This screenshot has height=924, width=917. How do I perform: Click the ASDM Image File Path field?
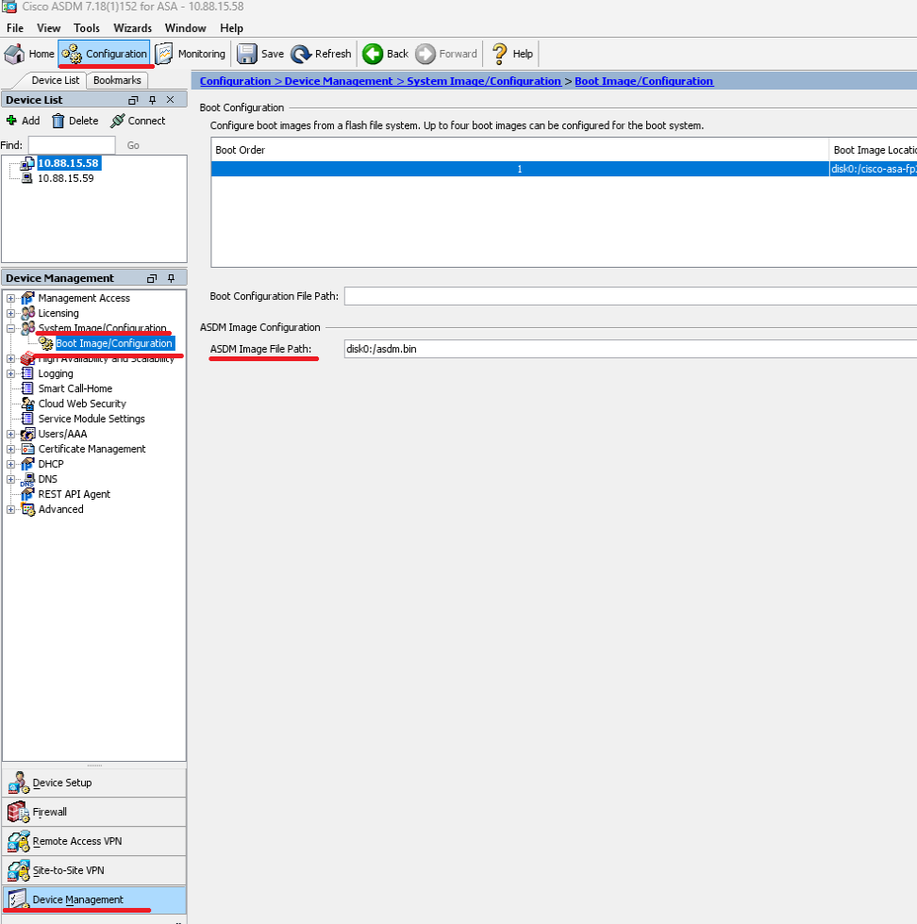coord(630,349)
